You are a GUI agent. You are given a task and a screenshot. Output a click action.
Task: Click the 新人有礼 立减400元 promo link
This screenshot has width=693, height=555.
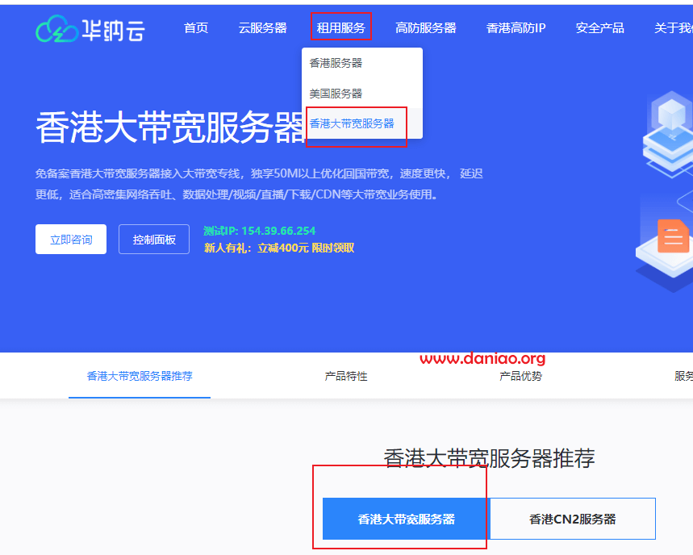point(279,248)
